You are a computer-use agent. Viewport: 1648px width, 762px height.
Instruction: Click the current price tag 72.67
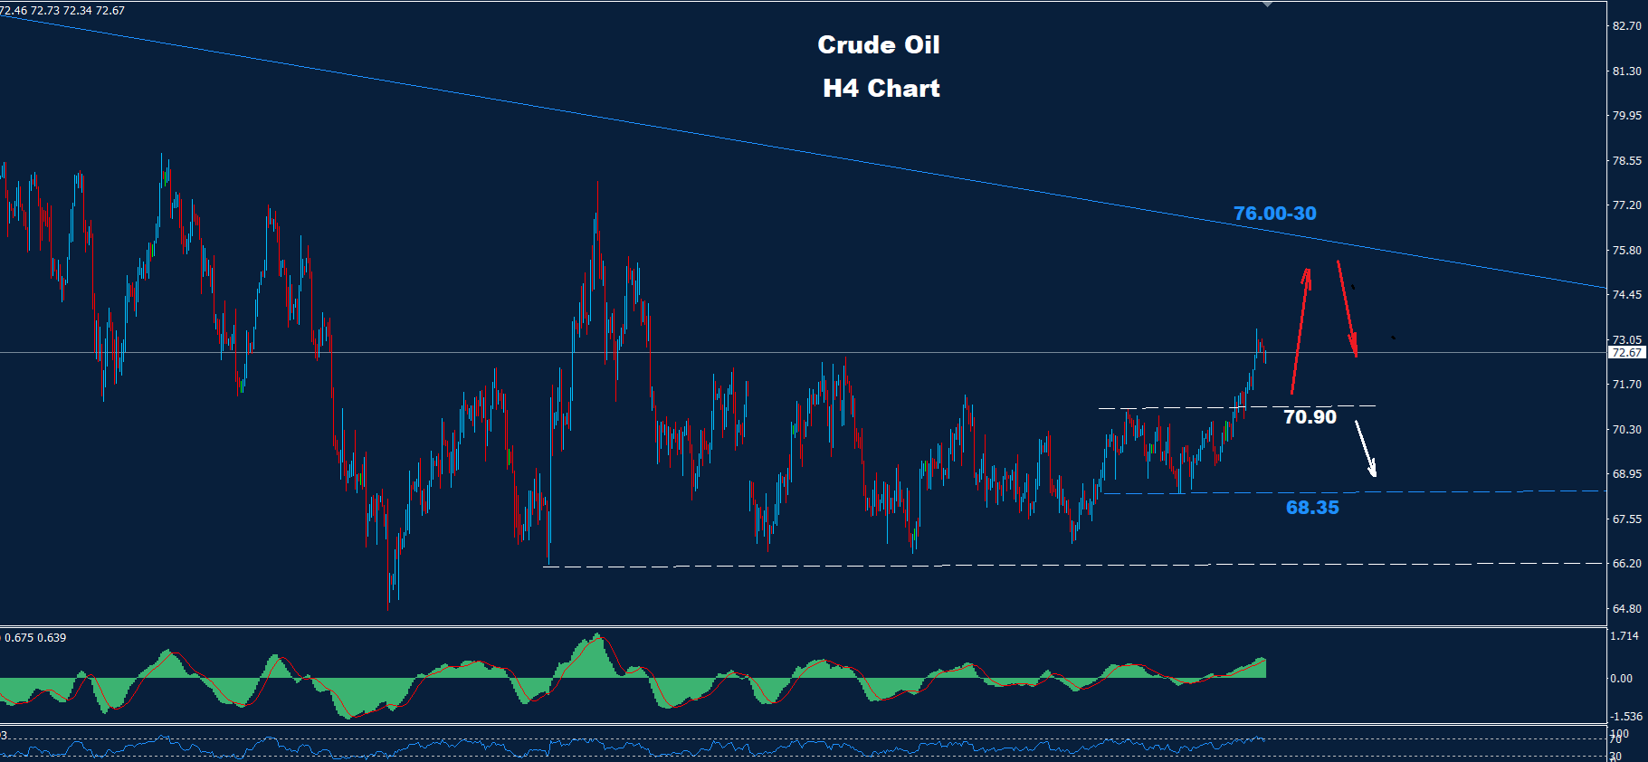[1626, 353]
